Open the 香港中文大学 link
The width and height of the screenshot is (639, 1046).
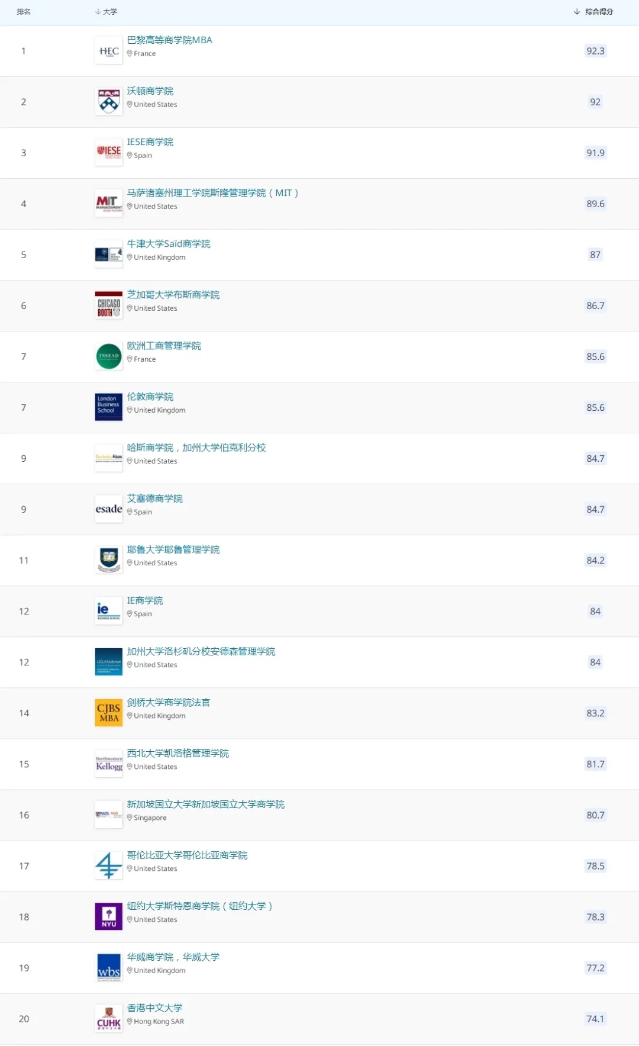pos(155,1008)
